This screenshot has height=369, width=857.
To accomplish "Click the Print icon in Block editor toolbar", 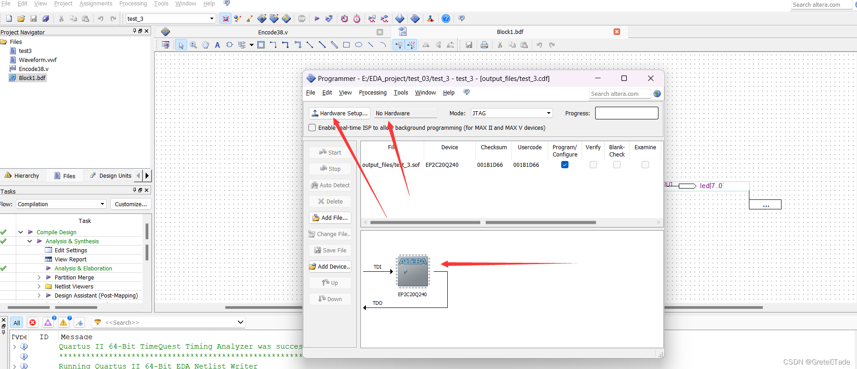I will 484,45.
